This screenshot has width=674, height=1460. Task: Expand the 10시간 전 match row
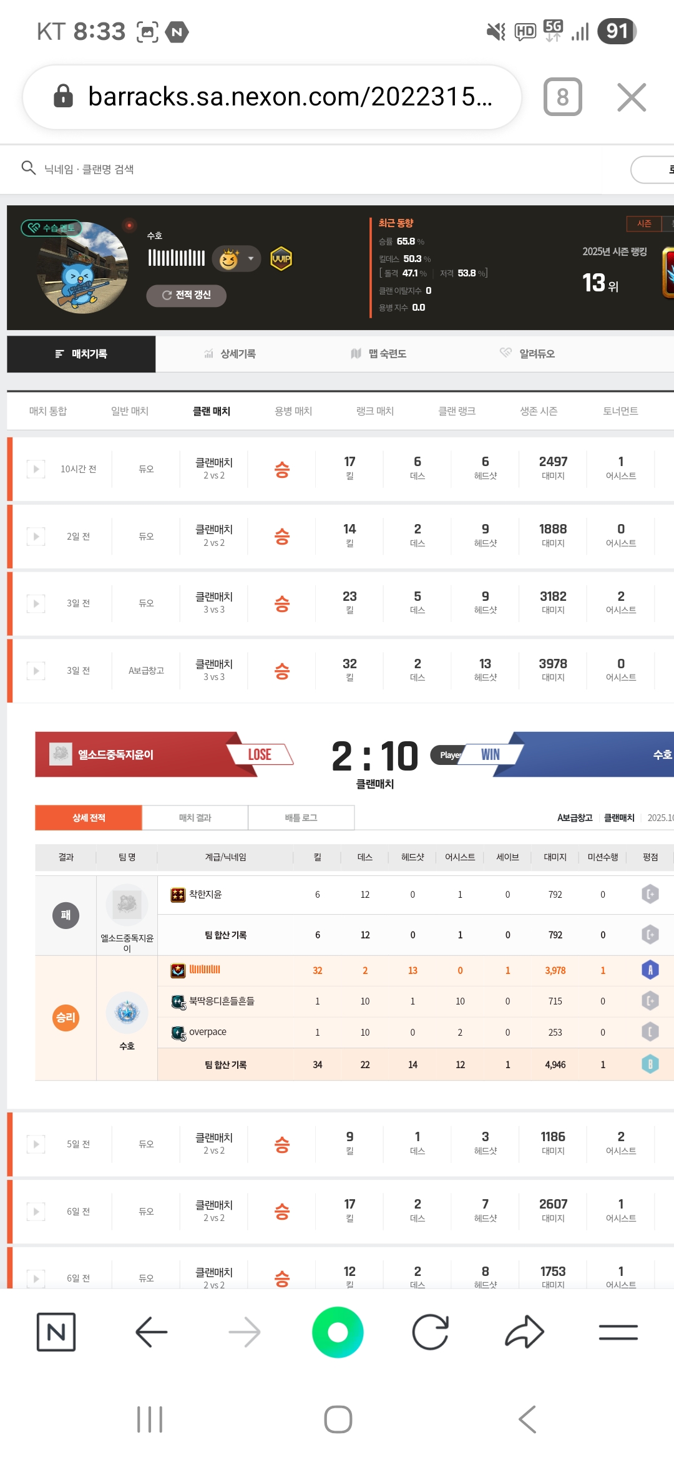pos(36,469)
